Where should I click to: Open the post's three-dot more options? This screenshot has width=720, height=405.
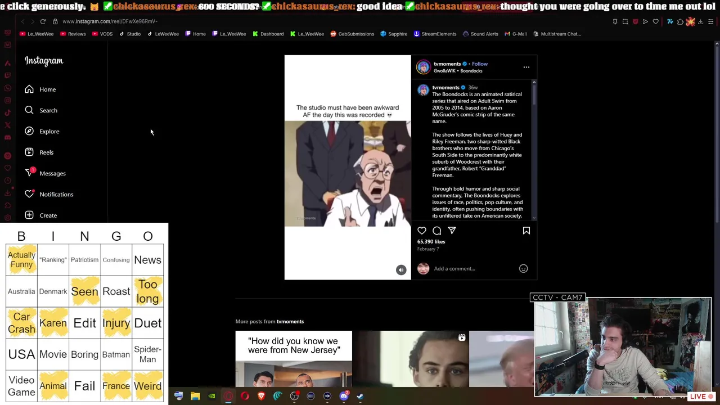(526, 67)
